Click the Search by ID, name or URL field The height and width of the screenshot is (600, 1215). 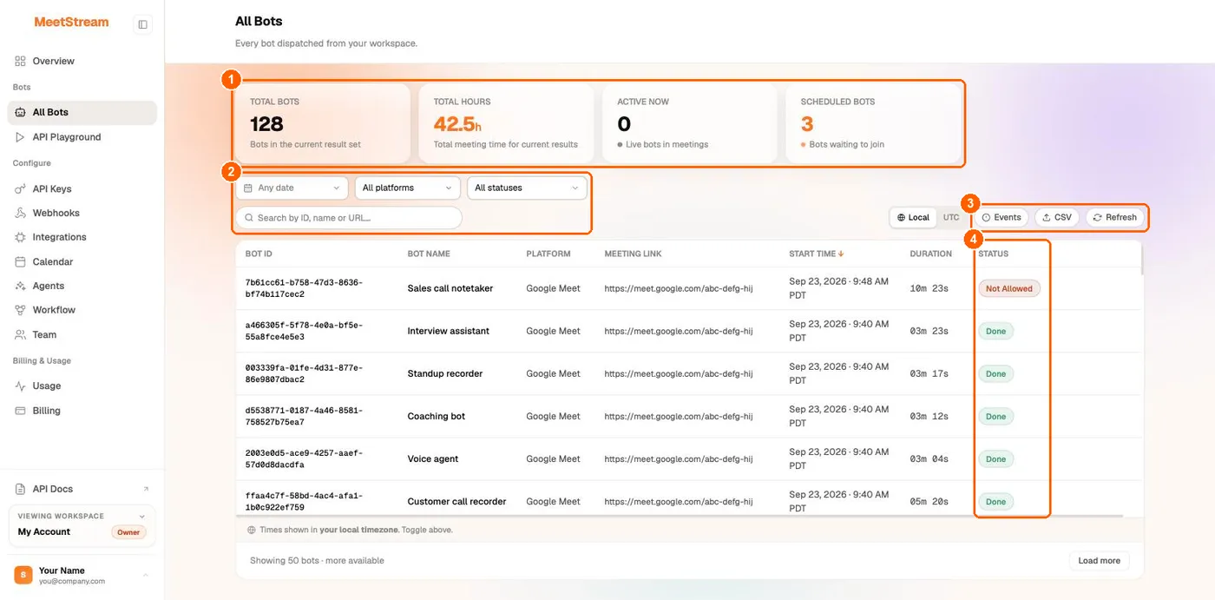(x=349, y=218)
